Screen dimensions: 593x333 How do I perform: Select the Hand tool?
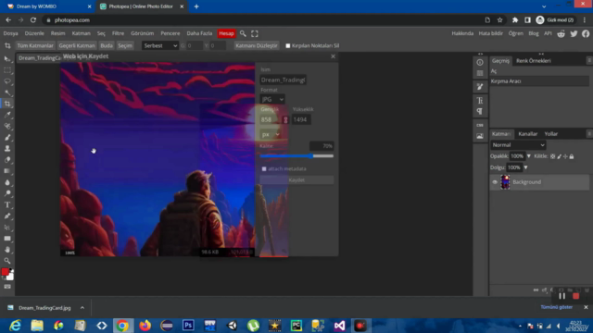(7, 250)
